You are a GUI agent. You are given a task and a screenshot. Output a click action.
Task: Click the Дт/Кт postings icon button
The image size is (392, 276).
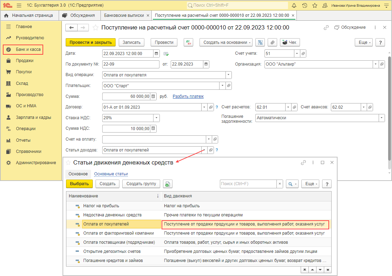pos(189,42)
